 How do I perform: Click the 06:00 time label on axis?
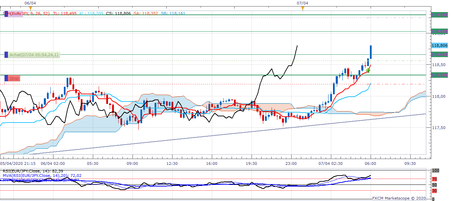click(370, 163)
